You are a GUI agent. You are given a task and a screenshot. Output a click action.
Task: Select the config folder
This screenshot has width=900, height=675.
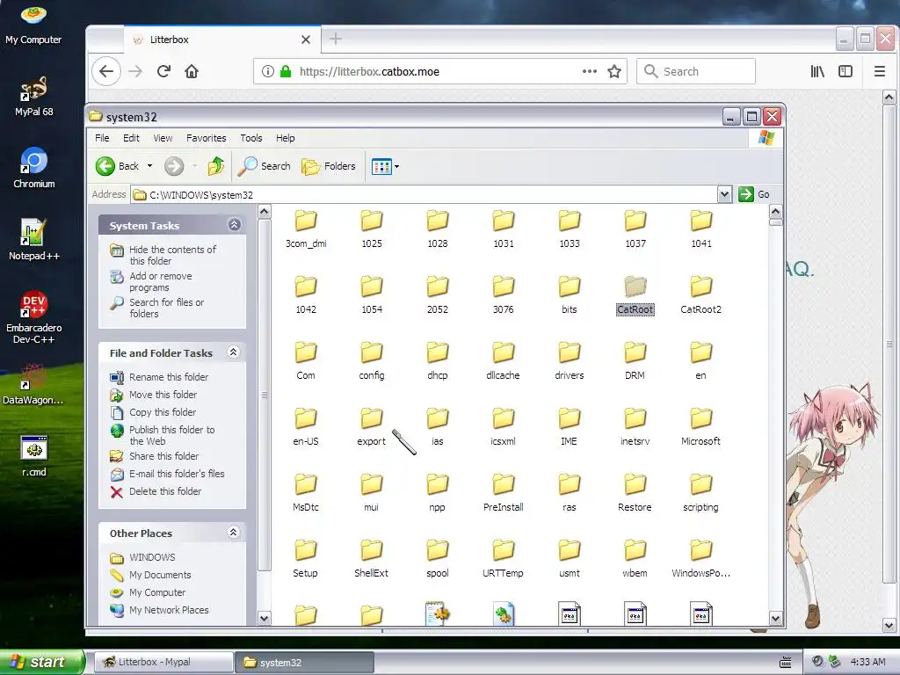pyautogui.click(x=372, y=360)
